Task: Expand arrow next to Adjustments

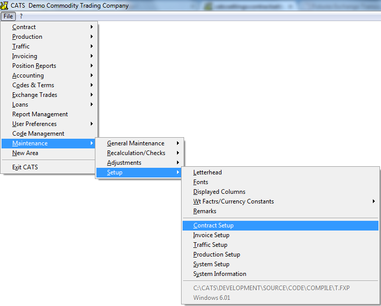Action: tap(178, 163)
